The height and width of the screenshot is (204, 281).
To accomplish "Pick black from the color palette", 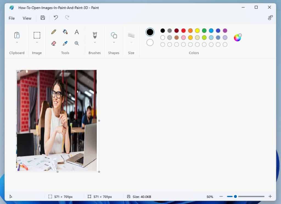I will click(162, 31).
